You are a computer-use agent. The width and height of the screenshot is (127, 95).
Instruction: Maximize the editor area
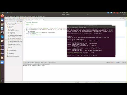click(x=126, y=20)
